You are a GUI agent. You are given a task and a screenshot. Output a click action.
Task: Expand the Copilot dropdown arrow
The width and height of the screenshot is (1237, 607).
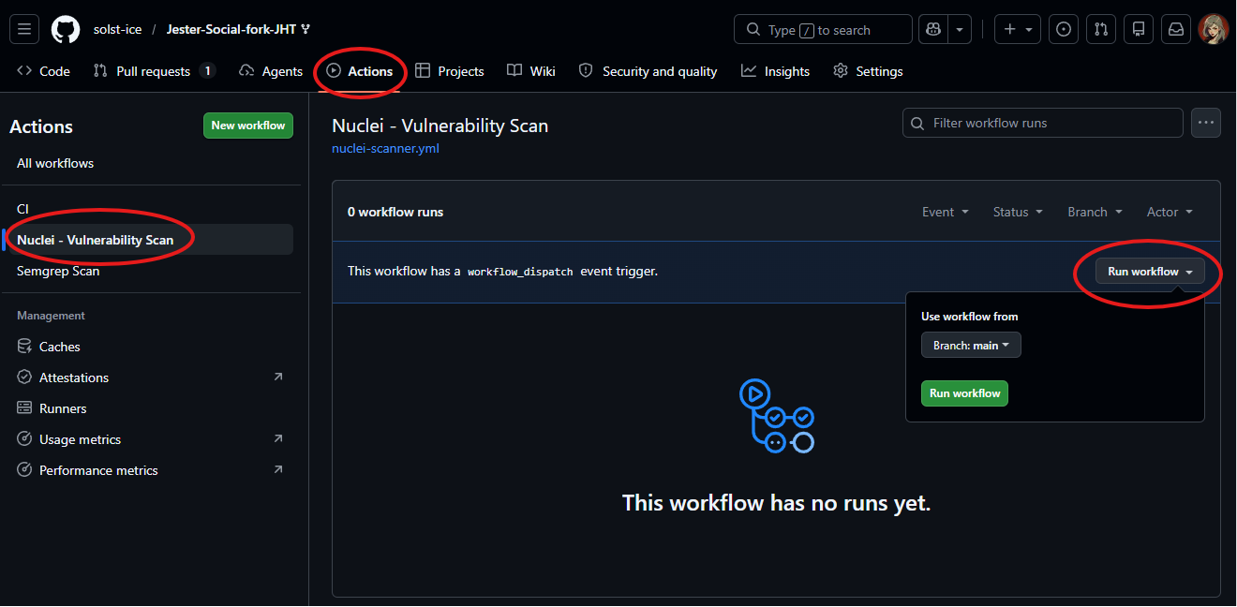(960, 29)
